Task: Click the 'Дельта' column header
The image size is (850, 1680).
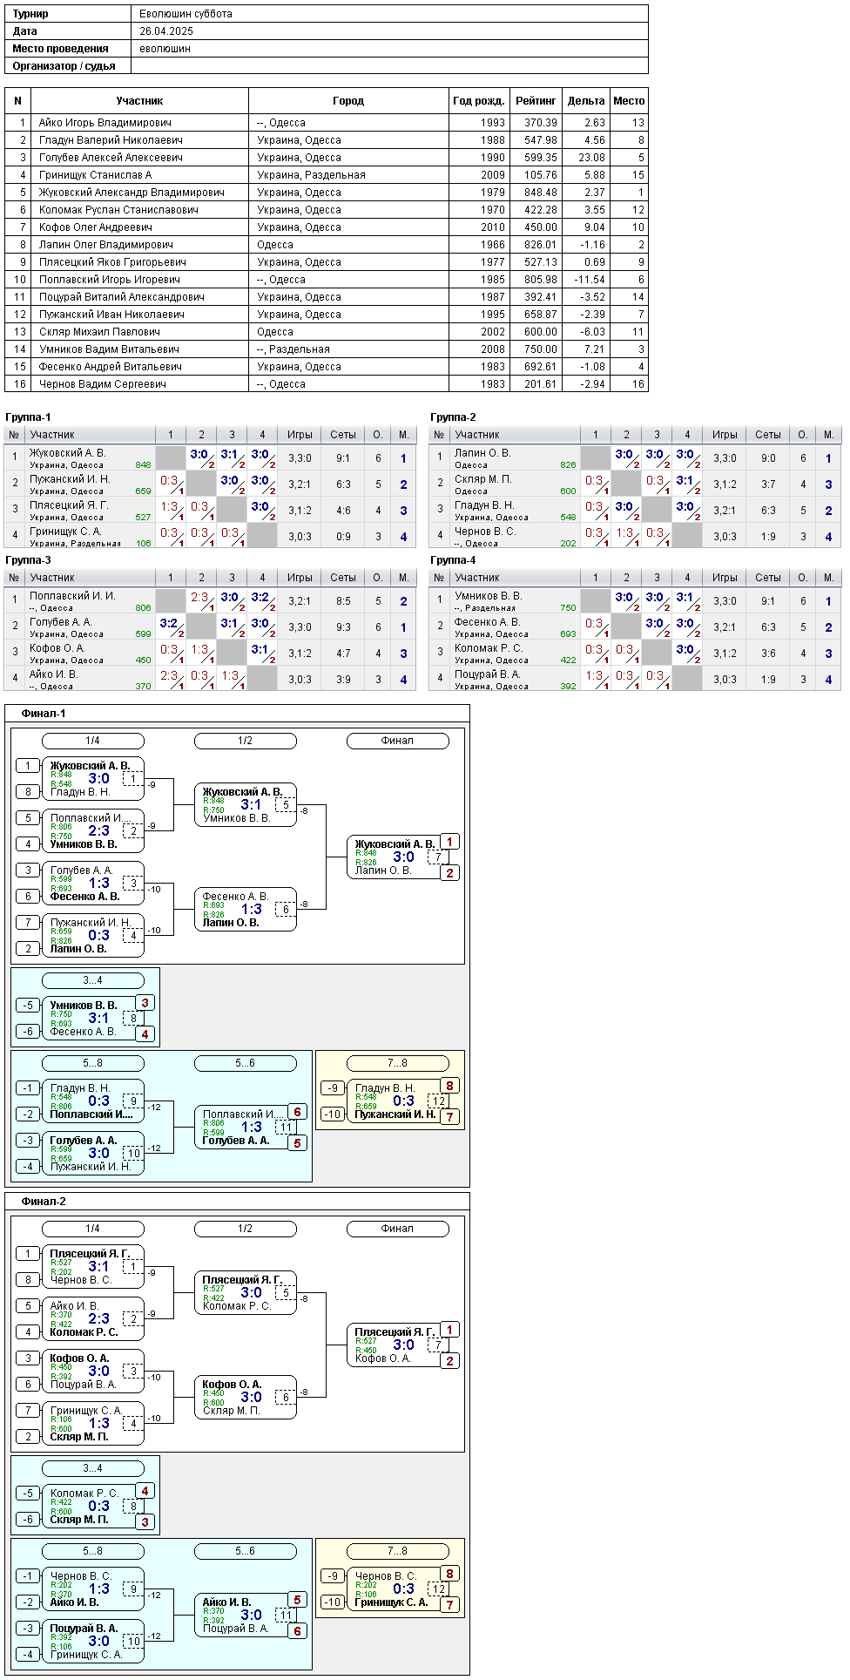Action: tap(586, 101)
